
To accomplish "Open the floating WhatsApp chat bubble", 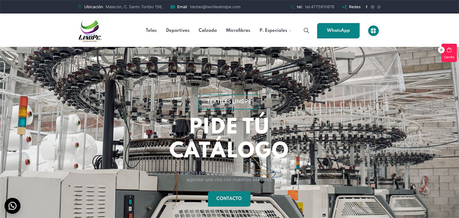I will [12, 206].
